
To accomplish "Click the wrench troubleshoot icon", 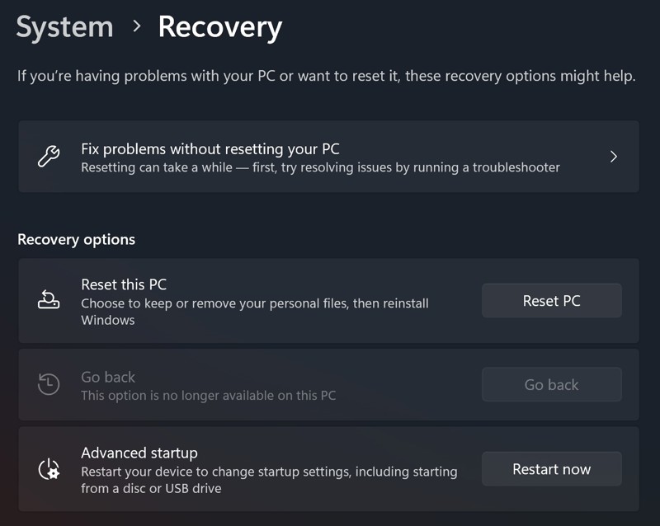I will pyautogui.click(x=49, y=157).
